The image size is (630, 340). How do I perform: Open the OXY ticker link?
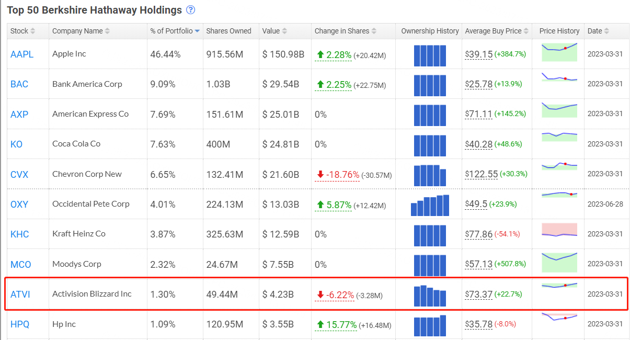tap(19, 205)
